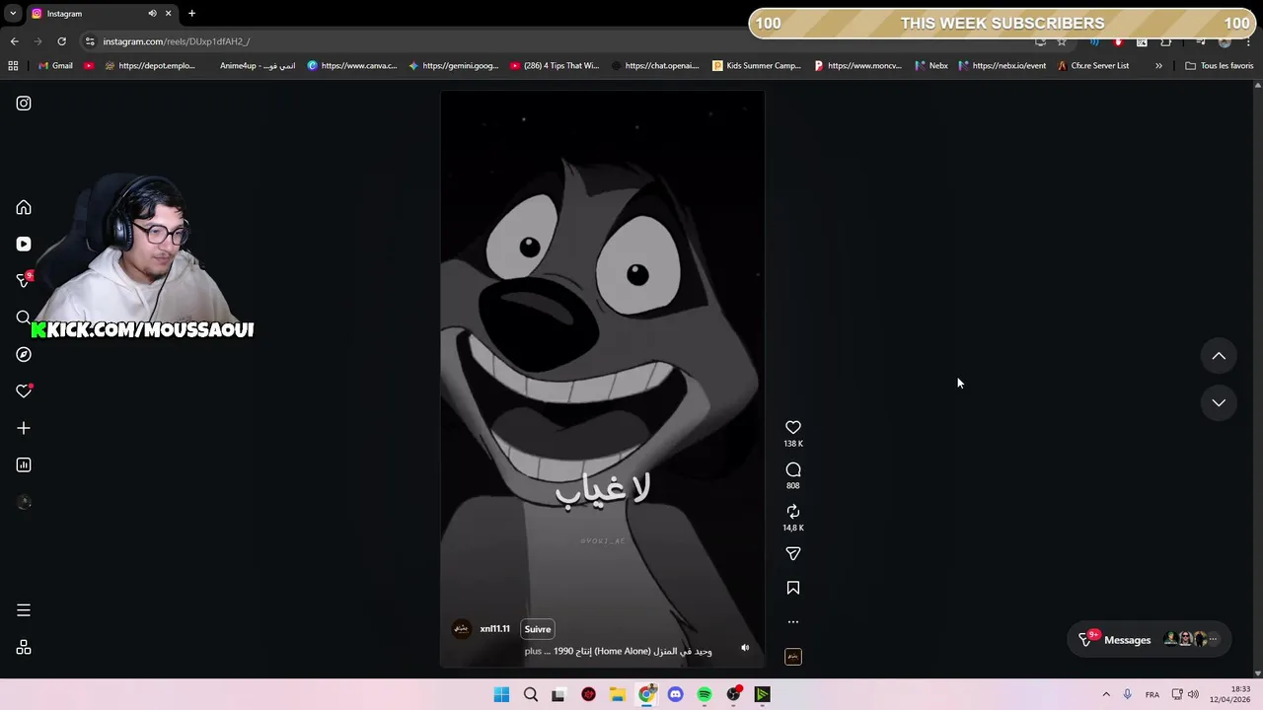Open the reel's three-dot options
The height and width of the screenshot is (710, 1263).
(x=793, y=622)
